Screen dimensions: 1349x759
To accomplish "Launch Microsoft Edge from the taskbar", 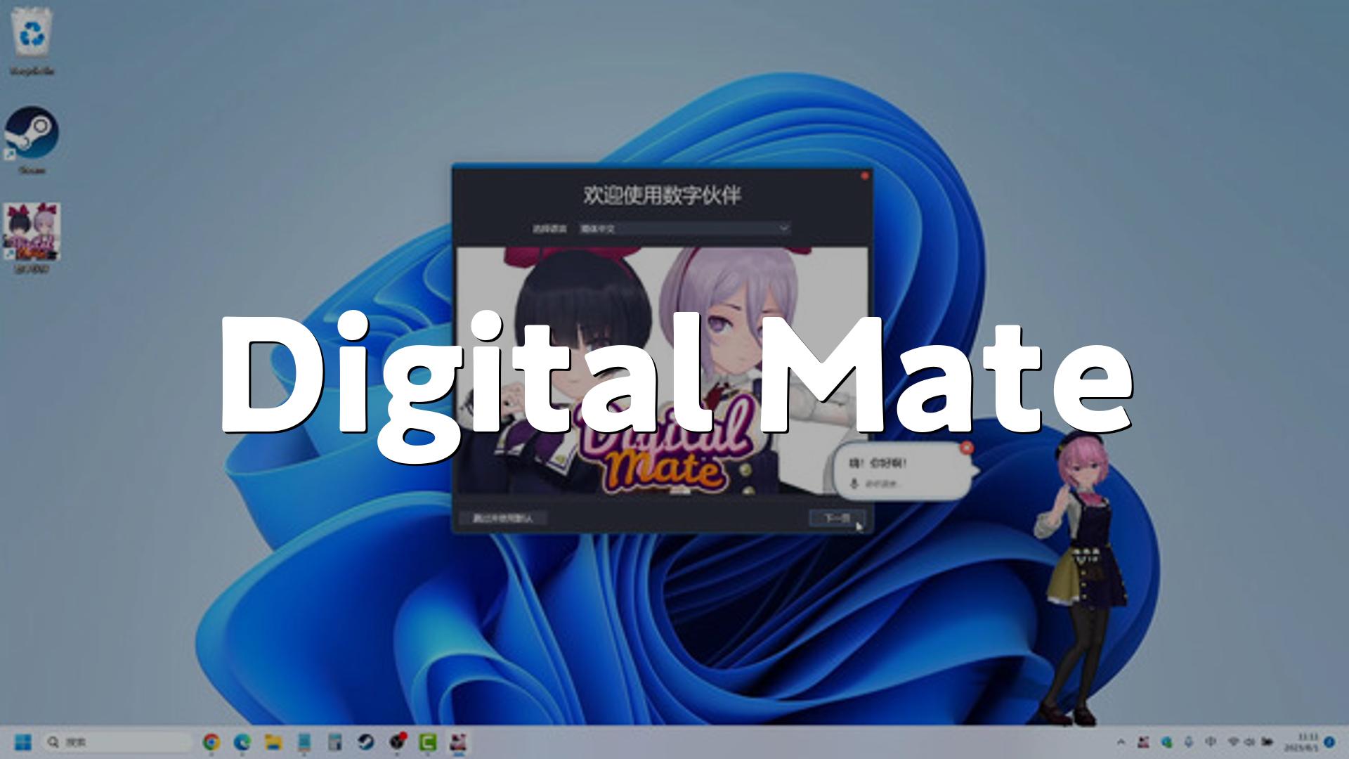I will pos(242,742).
